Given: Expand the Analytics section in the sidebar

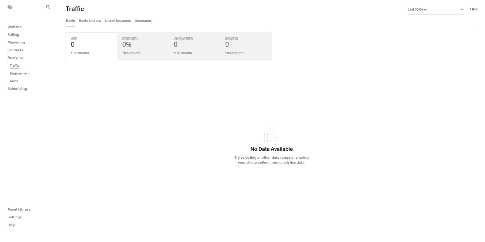Looking at the screenshot, I should click(15, 58).
